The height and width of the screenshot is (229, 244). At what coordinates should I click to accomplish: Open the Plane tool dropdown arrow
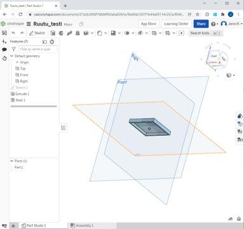coord(160,33)
